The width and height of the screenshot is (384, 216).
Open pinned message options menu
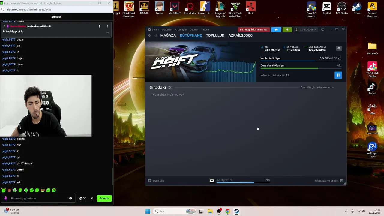[107, 26]
